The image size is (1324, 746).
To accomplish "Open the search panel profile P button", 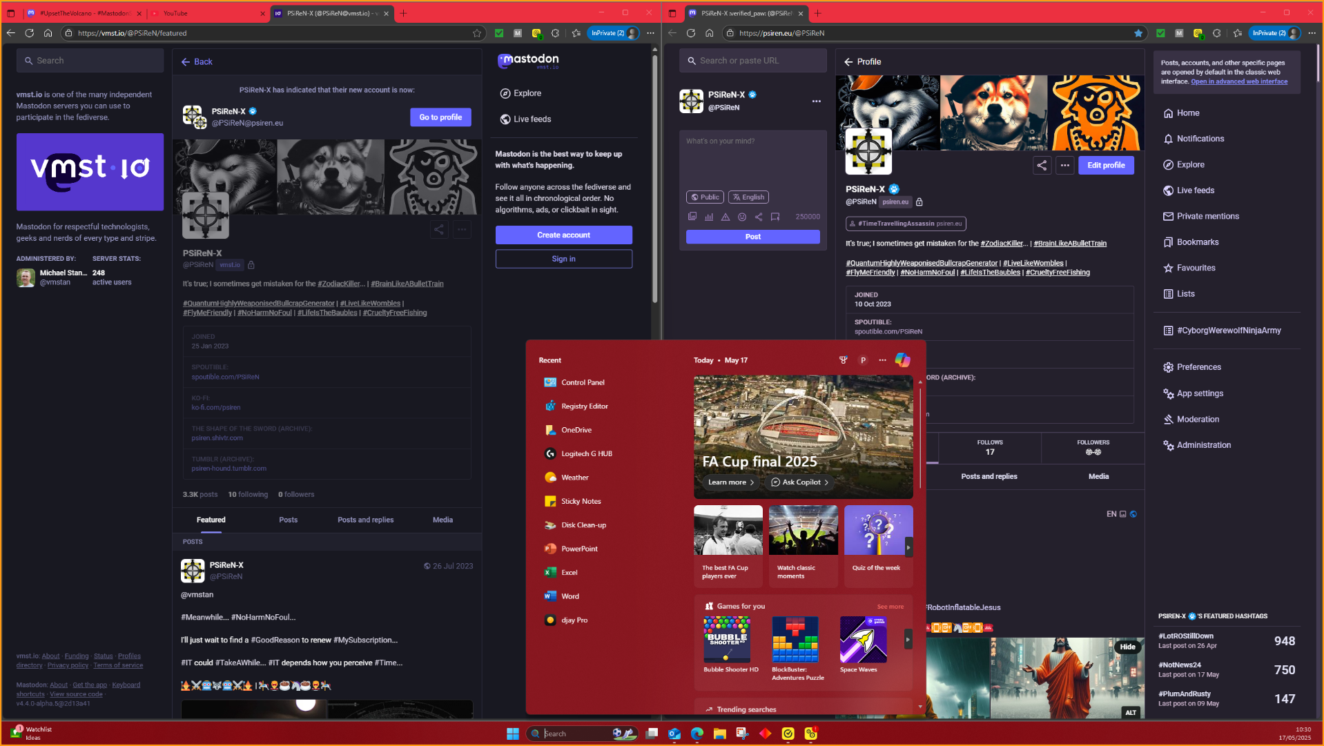I will (x=863, y=360).
